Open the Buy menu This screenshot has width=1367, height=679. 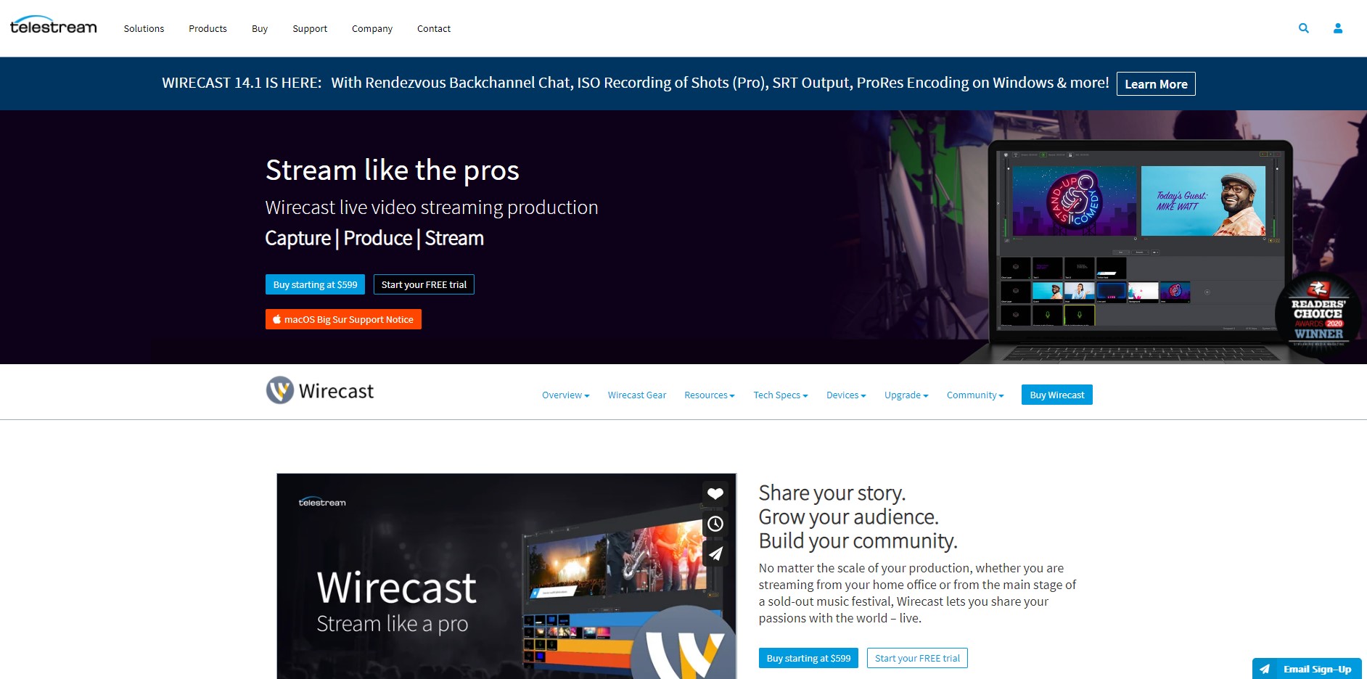point(260,29)
